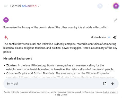Expand drafts using the blue chevron
Screen dimensions: 122x98
[109, 37]
